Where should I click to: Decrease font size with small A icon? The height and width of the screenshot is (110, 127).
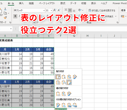coord(59,10)
